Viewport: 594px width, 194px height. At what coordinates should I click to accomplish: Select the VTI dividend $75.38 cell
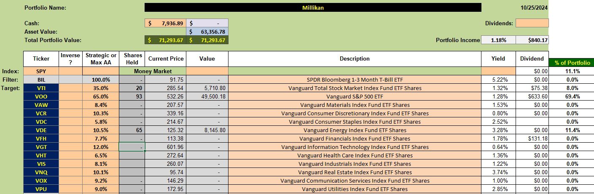[532, 88]
